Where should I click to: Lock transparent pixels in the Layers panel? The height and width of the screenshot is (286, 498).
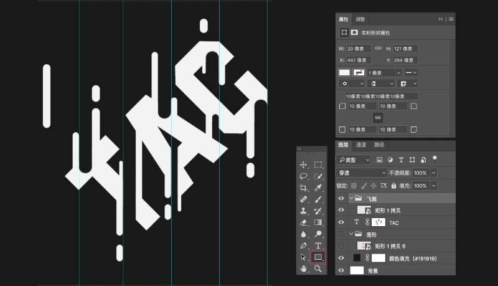pos(354,186)
